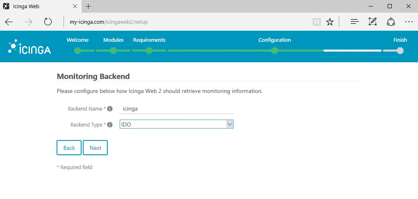The height and width of the screenshot is (199, 418).
Task: Reload the page with refresh icon
Action: coord(48,22)
